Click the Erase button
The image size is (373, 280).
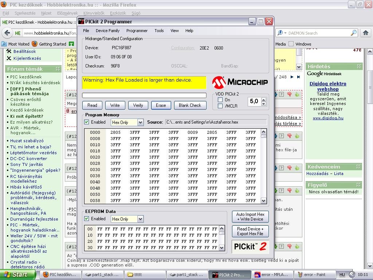[x=161, y=105]
